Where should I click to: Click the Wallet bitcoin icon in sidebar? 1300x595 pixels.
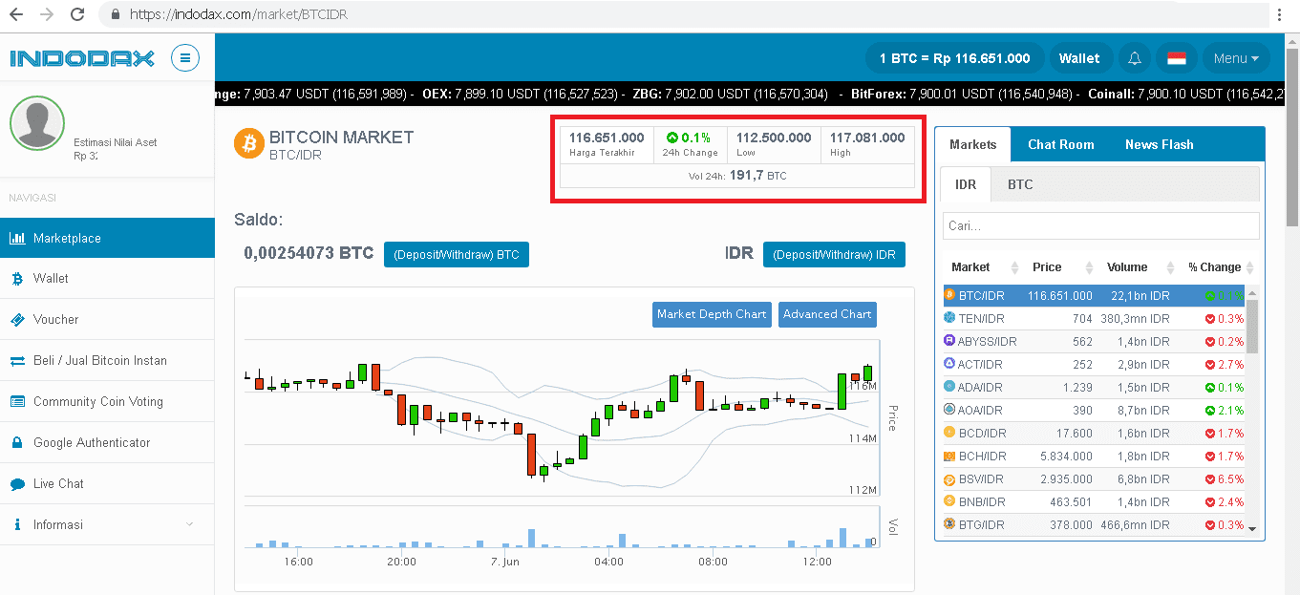point(16,279)
